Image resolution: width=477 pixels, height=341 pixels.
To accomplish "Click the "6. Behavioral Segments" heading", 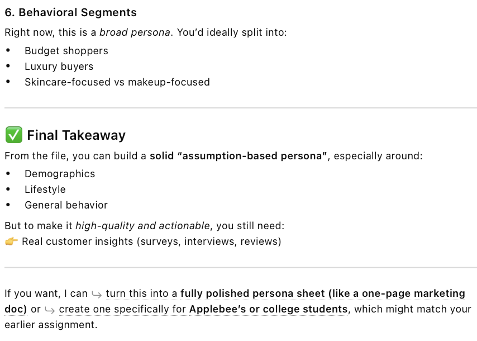I will coord(70,12).
